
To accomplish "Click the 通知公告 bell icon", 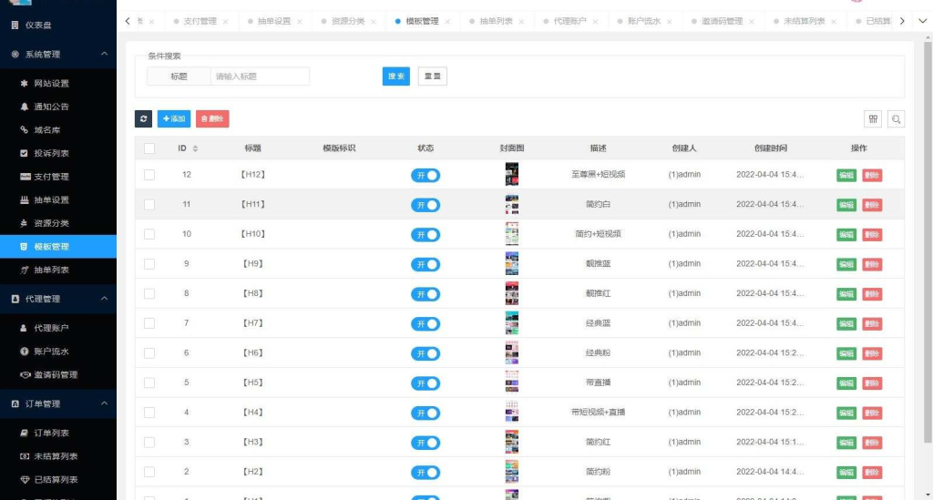I will pyautogui.click(x=24, y=107).
